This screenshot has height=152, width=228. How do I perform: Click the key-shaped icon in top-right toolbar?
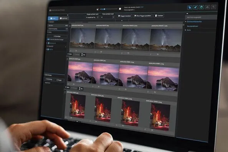tap(195, 7)
